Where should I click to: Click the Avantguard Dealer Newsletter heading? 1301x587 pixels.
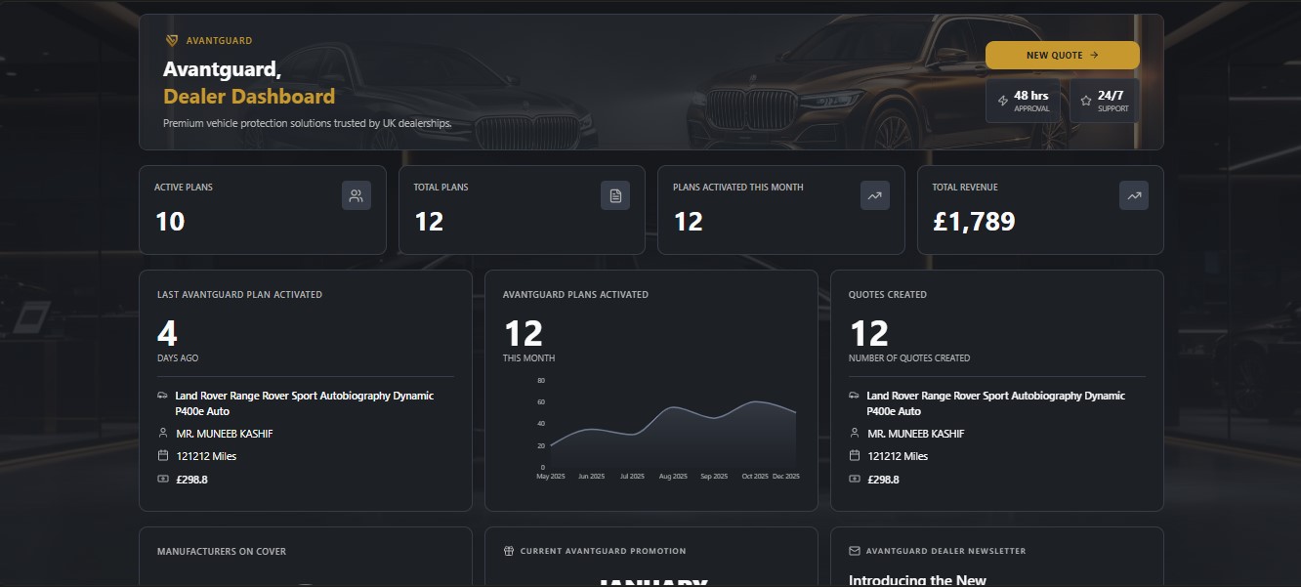[945, 552]
